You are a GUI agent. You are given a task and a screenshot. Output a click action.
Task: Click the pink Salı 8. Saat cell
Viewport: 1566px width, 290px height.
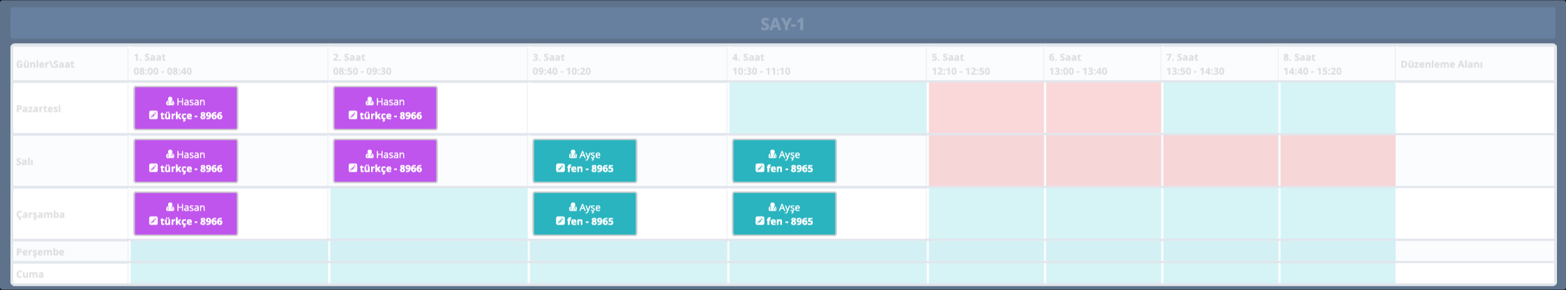coord(1337,161)
